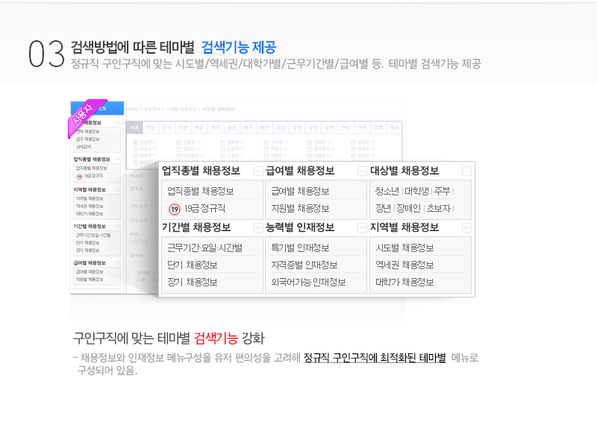Screen dimensions: 597x425
Task: Open 업직종별 채용정보 link in enlarged panel box
Action: tap(200, 192)
